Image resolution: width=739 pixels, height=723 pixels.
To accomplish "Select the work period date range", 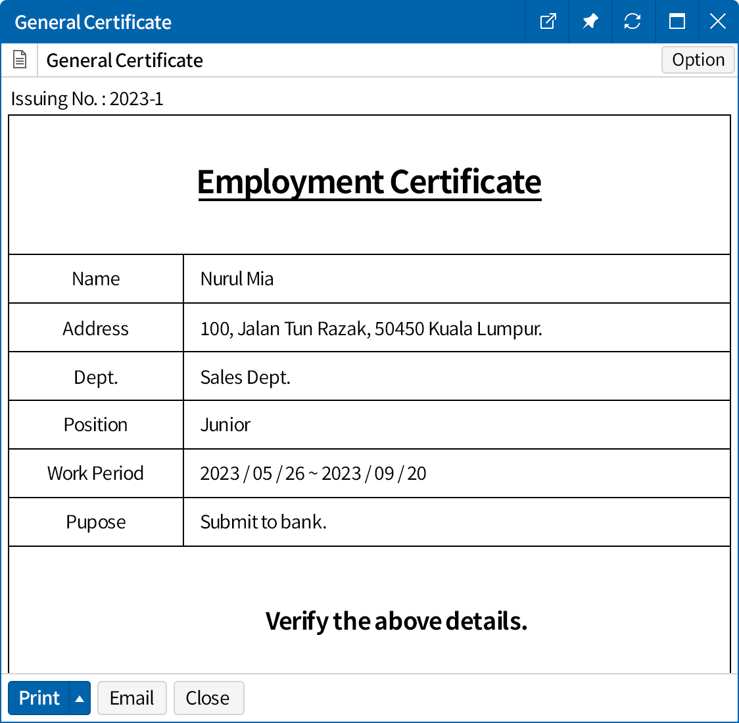I will pos(313,473).
